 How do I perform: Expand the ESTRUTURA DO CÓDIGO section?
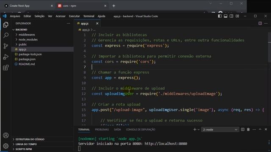(42, 139)
